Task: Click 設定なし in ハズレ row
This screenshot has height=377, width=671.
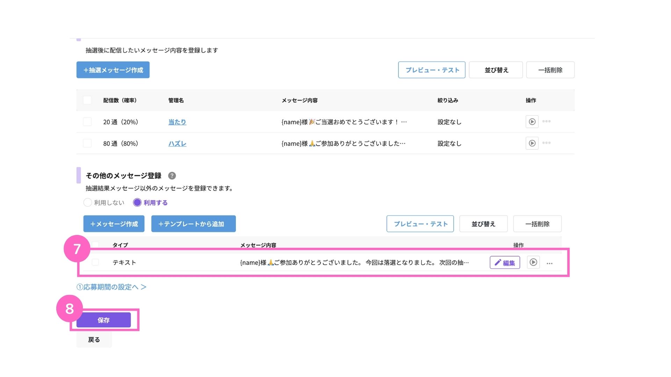Action: point(449,143)
